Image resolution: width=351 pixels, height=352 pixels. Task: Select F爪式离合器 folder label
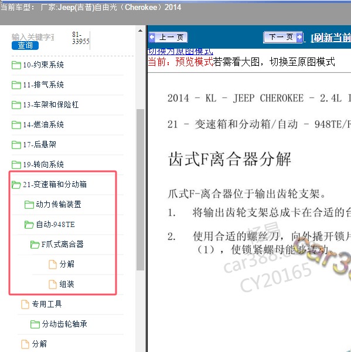click(x=62, y=245)
